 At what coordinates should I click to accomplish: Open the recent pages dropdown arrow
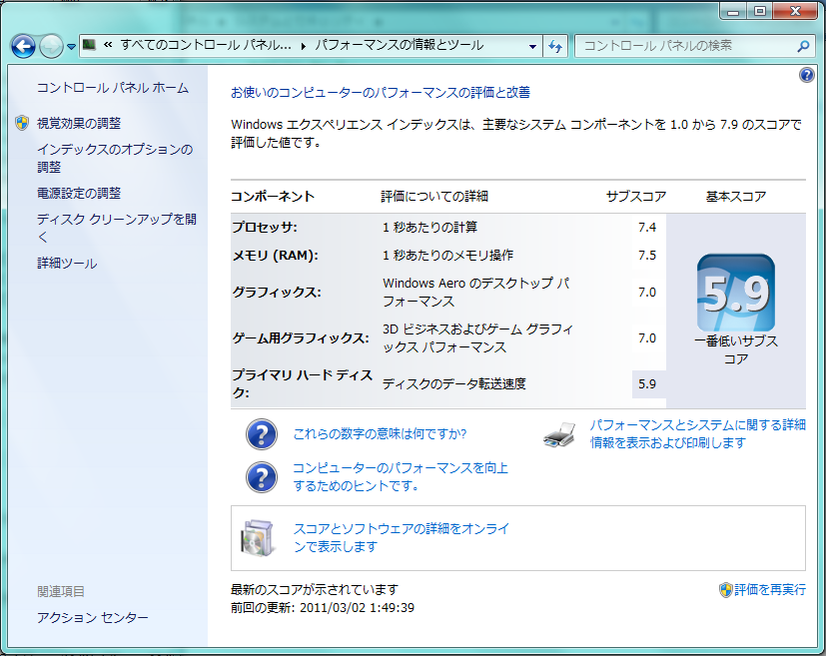(71, 47)
